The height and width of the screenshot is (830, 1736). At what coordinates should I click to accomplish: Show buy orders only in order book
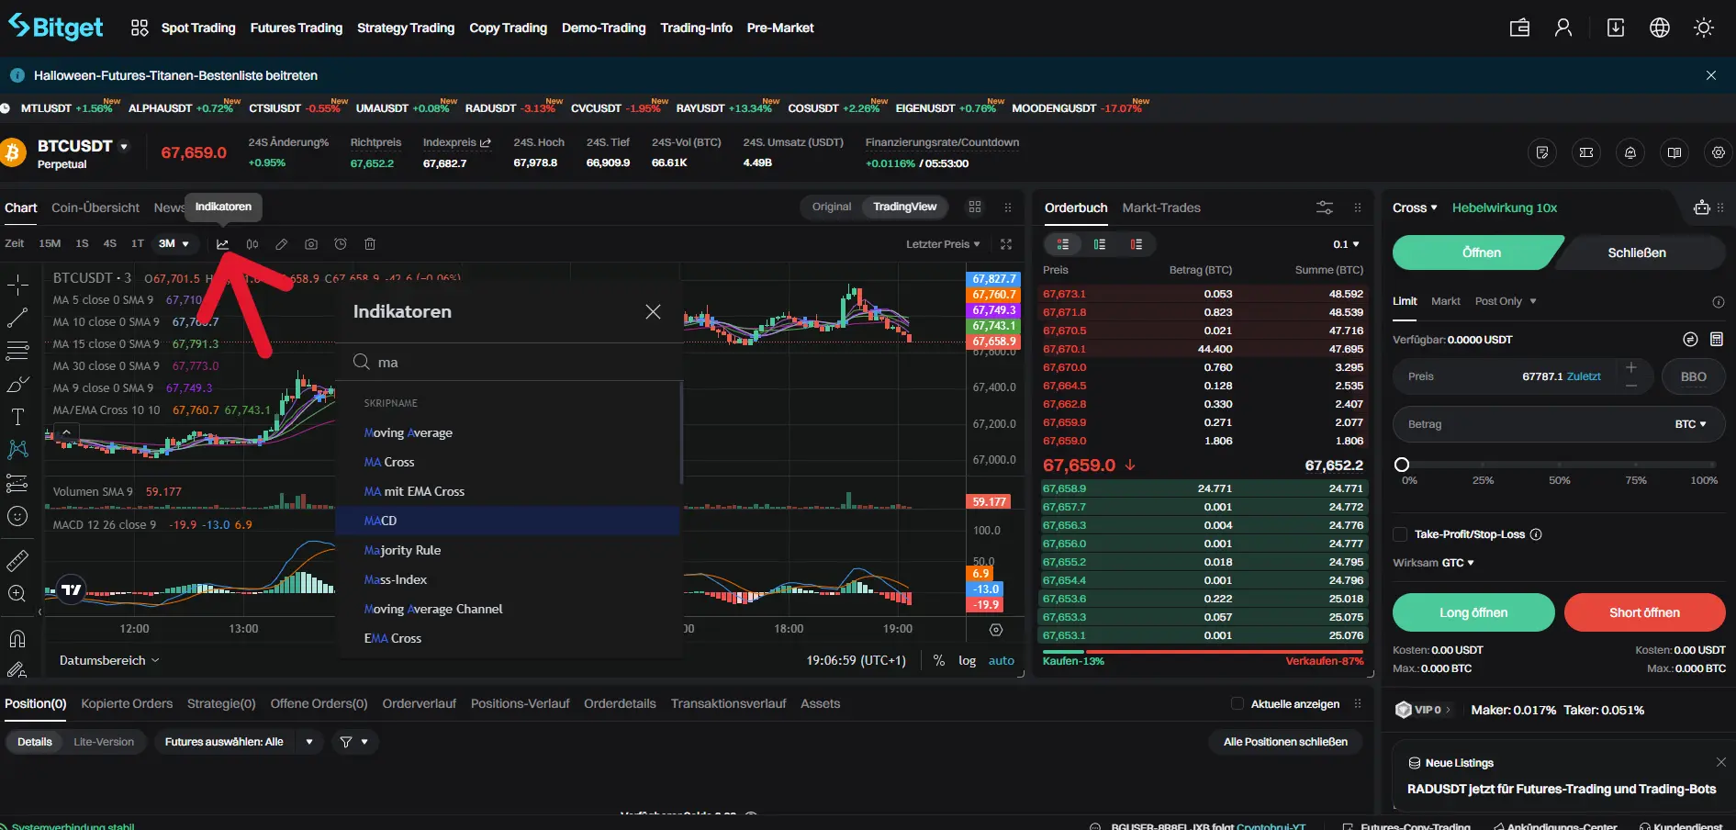point(1100,244)
